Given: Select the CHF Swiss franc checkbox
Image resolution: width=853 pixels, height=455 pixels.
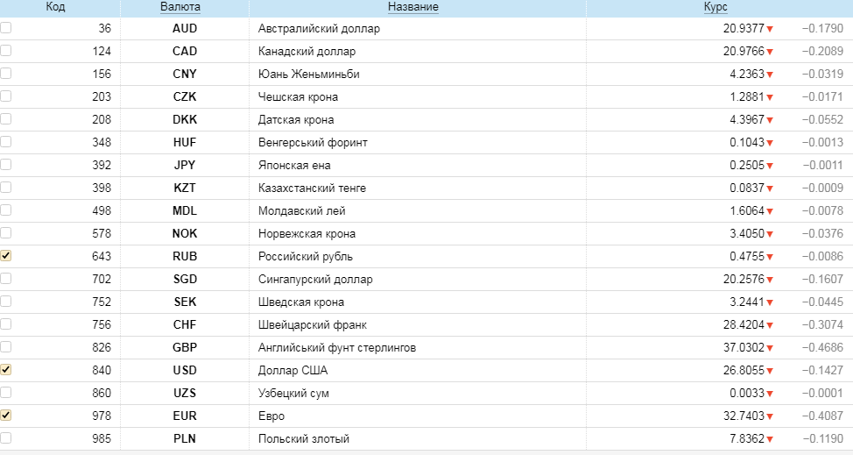Looking at the screenshot, I should 6,324.
